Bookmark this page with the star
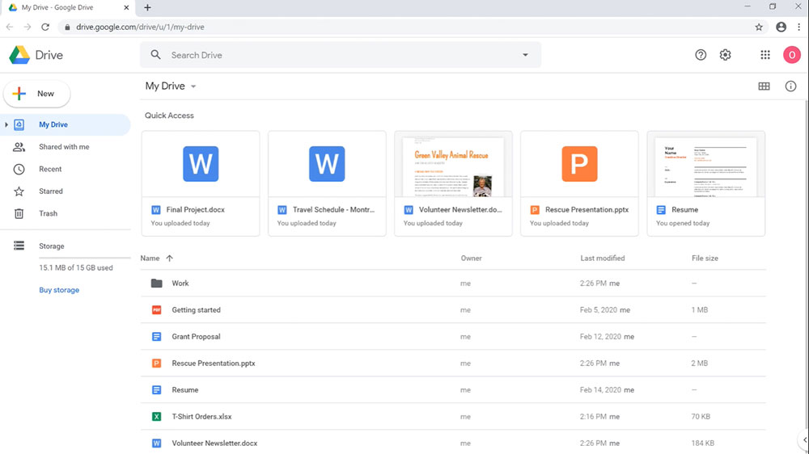This screenshot has height=454, width=809. pos(759,27)
